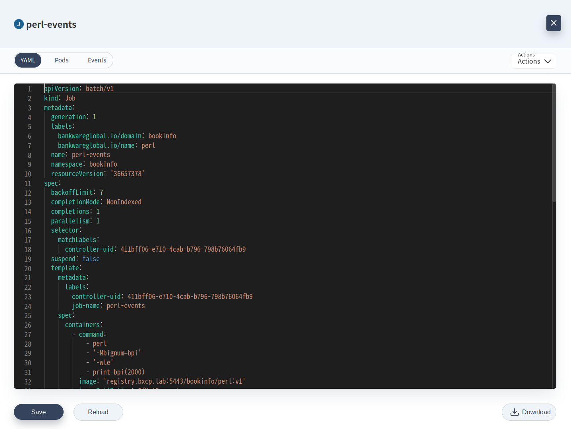Save the YAML changes
This screenshot has width=571, height=429.
click(39, 412)
